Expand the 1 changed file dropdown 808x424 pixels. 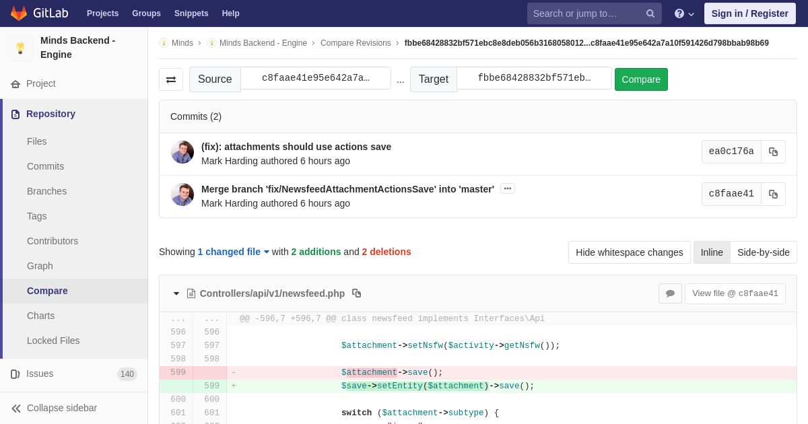click(x=233, y=252)
